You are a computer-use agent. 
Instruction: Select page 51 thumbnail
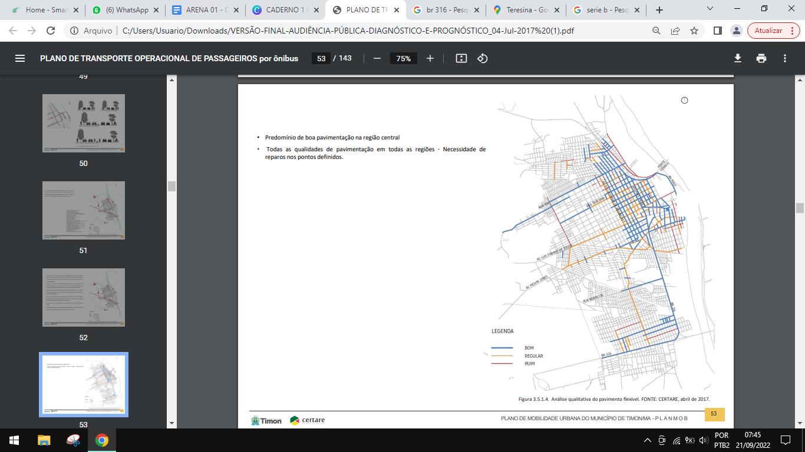coord(83,210)
